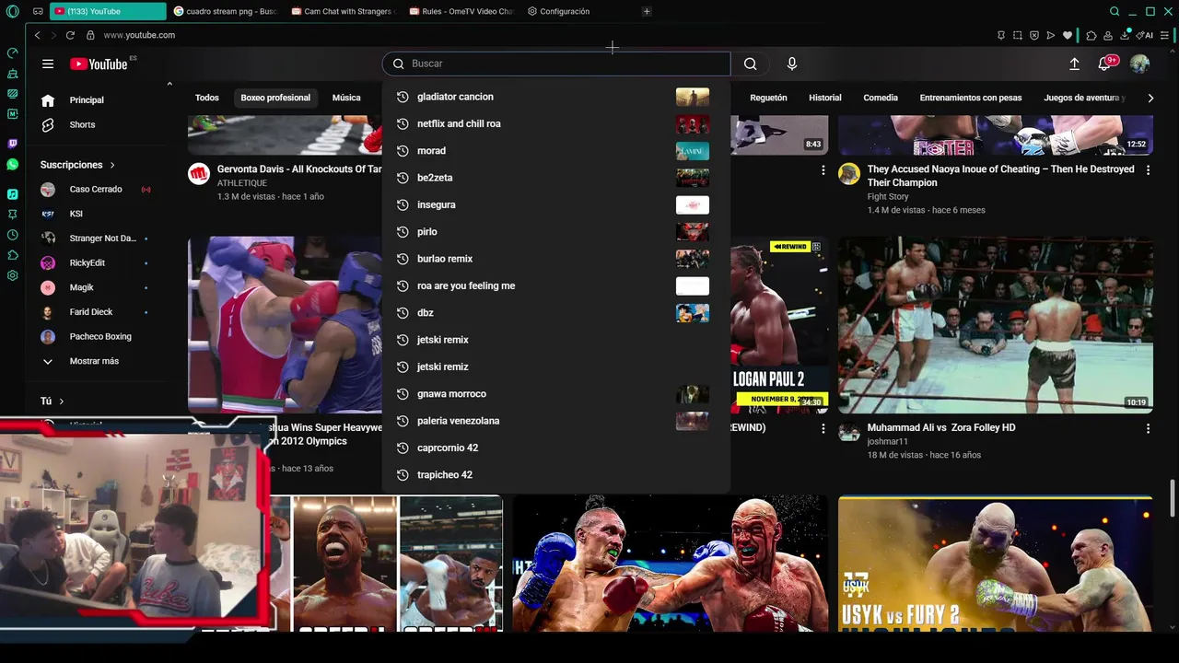Open Muhammad Ali vs Zora Folley thumbnail
The height and width of the screenshot is (663, 1179).
pyautogui.click(x=995, y=325)
